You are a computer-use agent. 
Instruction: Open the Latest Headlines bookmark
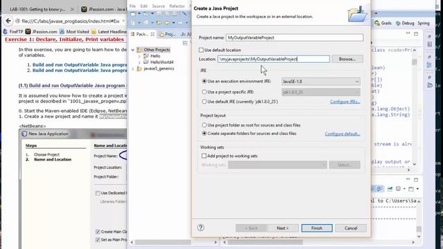pyautogui.click(x=109, y=31)
